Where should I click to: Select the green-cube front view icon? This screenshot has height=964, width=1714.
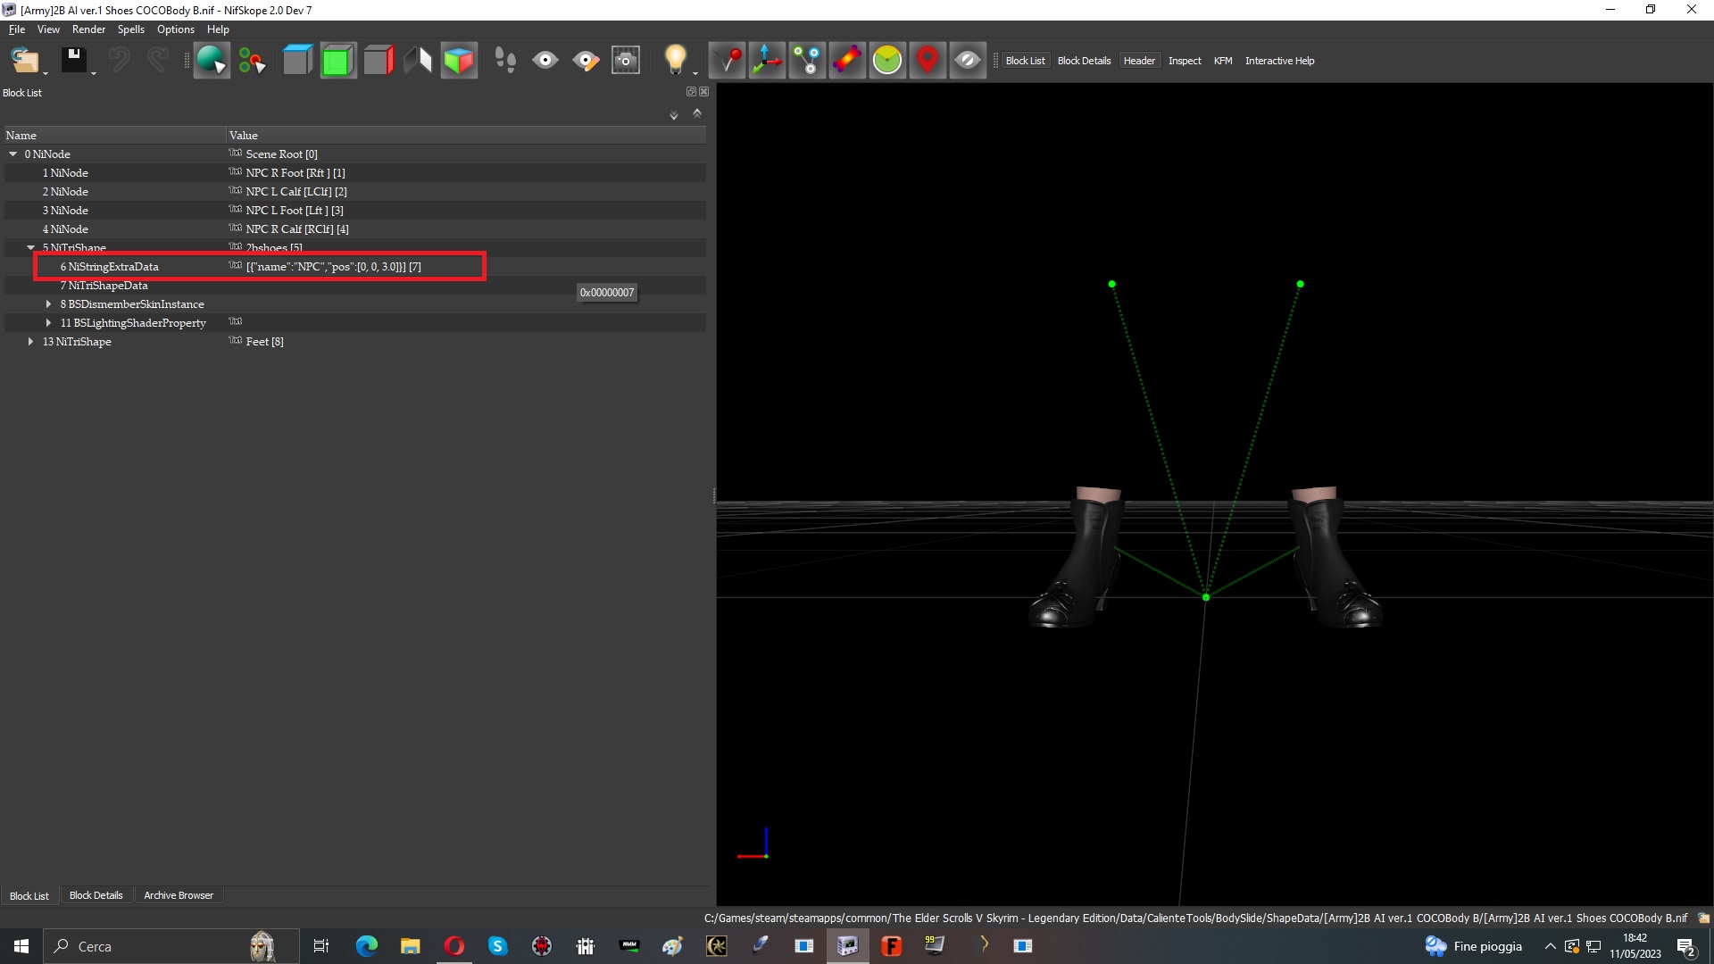337,61
